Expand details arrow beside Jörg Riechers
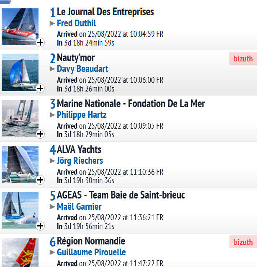Screen dimensions: 257x267 (52, 161)
